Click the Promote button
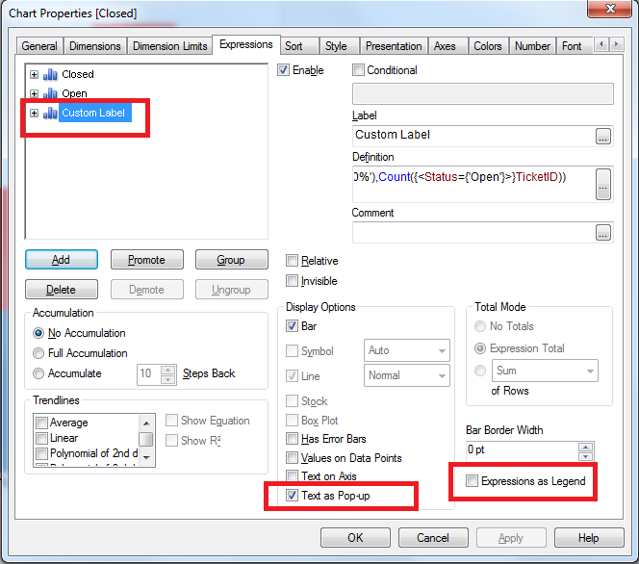Viewport: 639px width, 564px height. tap(147, 260)
